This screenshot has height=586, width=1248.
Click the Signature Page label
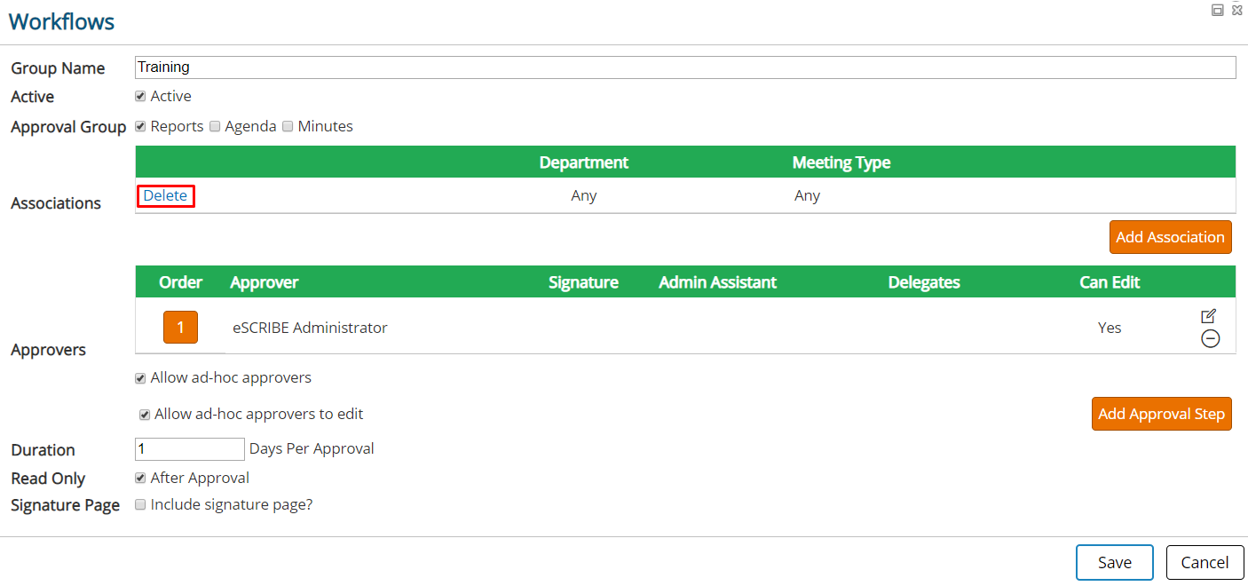pyautogui.click(x=65, y=505)
